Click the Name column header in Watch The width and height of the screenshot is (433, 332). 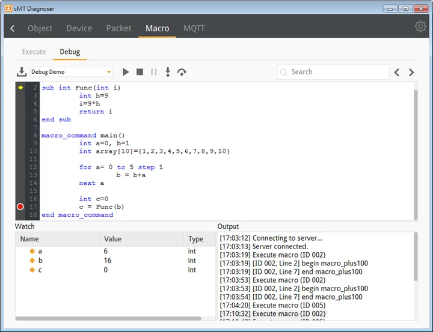coord(58,239)
